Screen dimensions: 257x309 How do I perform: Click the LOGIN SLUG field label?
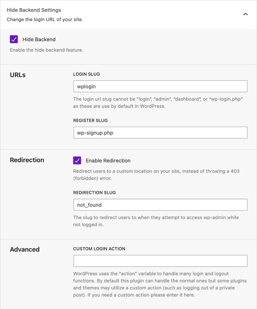coord(87,74)
